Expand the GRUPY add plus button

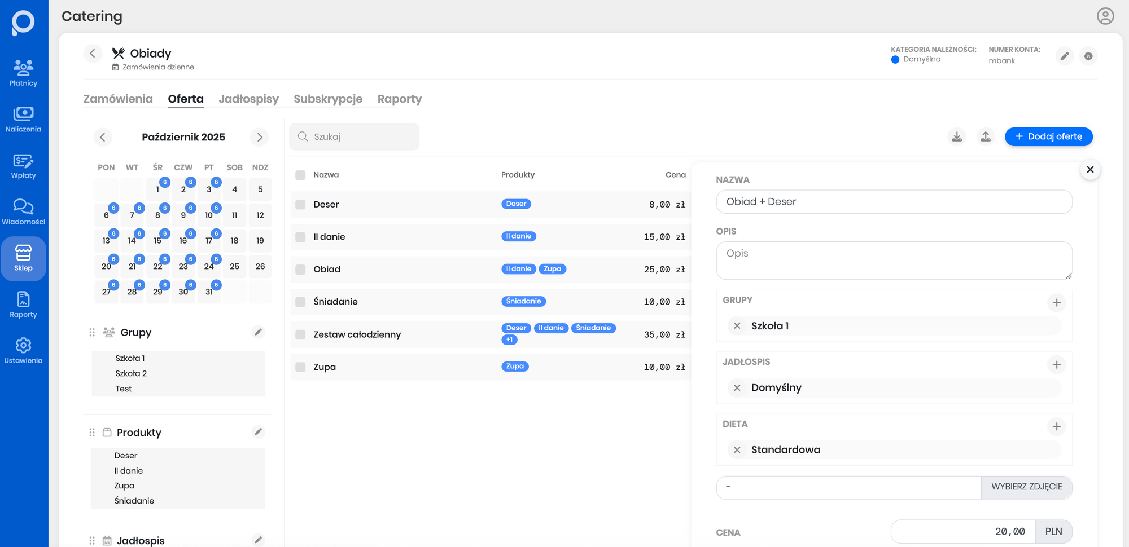coord(1056,303)
